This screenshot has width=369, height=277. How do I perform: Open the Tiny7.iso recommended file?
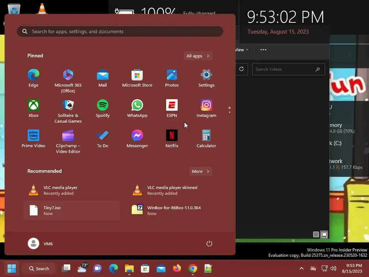pos(72,211)
